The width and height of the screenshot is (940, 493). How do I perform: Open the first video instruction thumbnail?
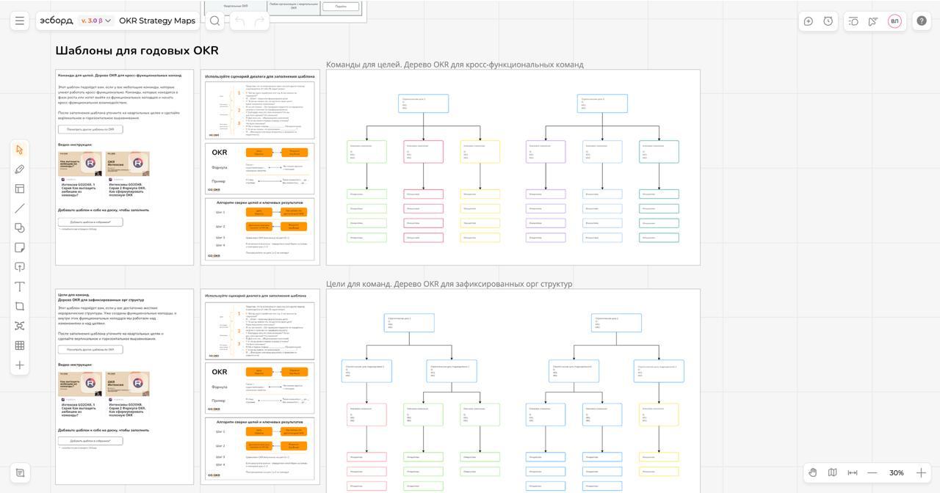(x=80, y=164)
